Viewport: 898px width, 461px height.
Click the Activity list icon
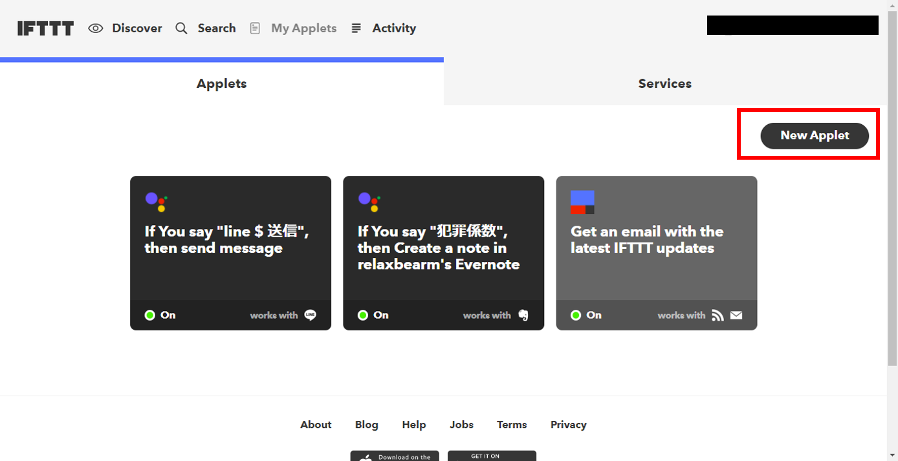(x=356, y=28)
